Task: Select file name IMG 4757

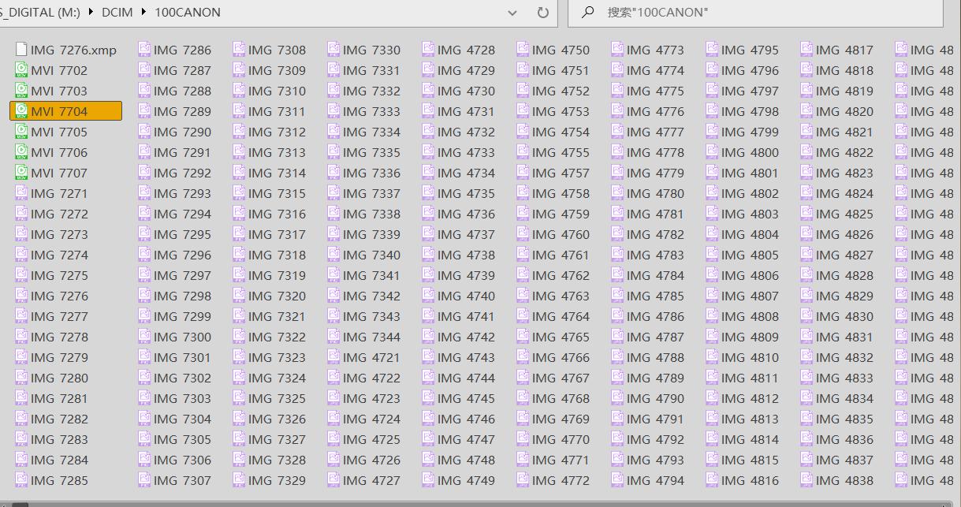Action: (561, 173)
